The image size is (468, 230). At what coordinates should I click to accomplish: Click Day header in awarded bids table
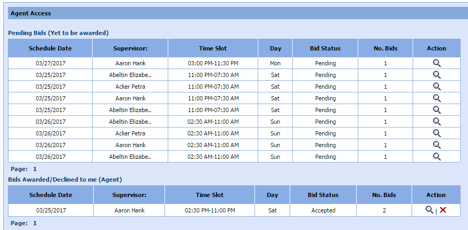point(273,195)
